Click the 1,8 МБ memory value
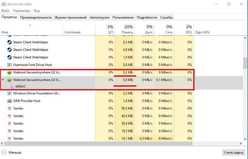248x159 pixels. click(x=128, y=101)
